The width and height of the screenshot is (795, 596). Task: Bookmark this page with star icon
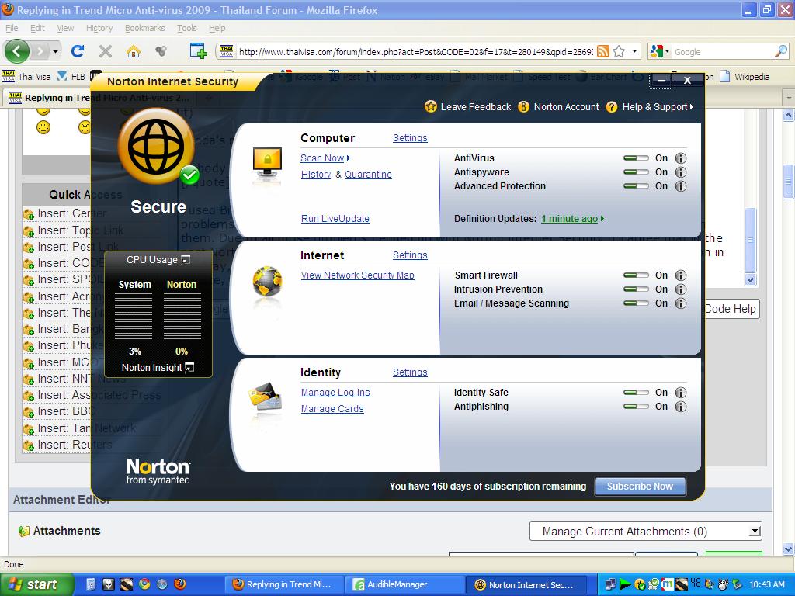pyautogui.click(x=619, y=51)
